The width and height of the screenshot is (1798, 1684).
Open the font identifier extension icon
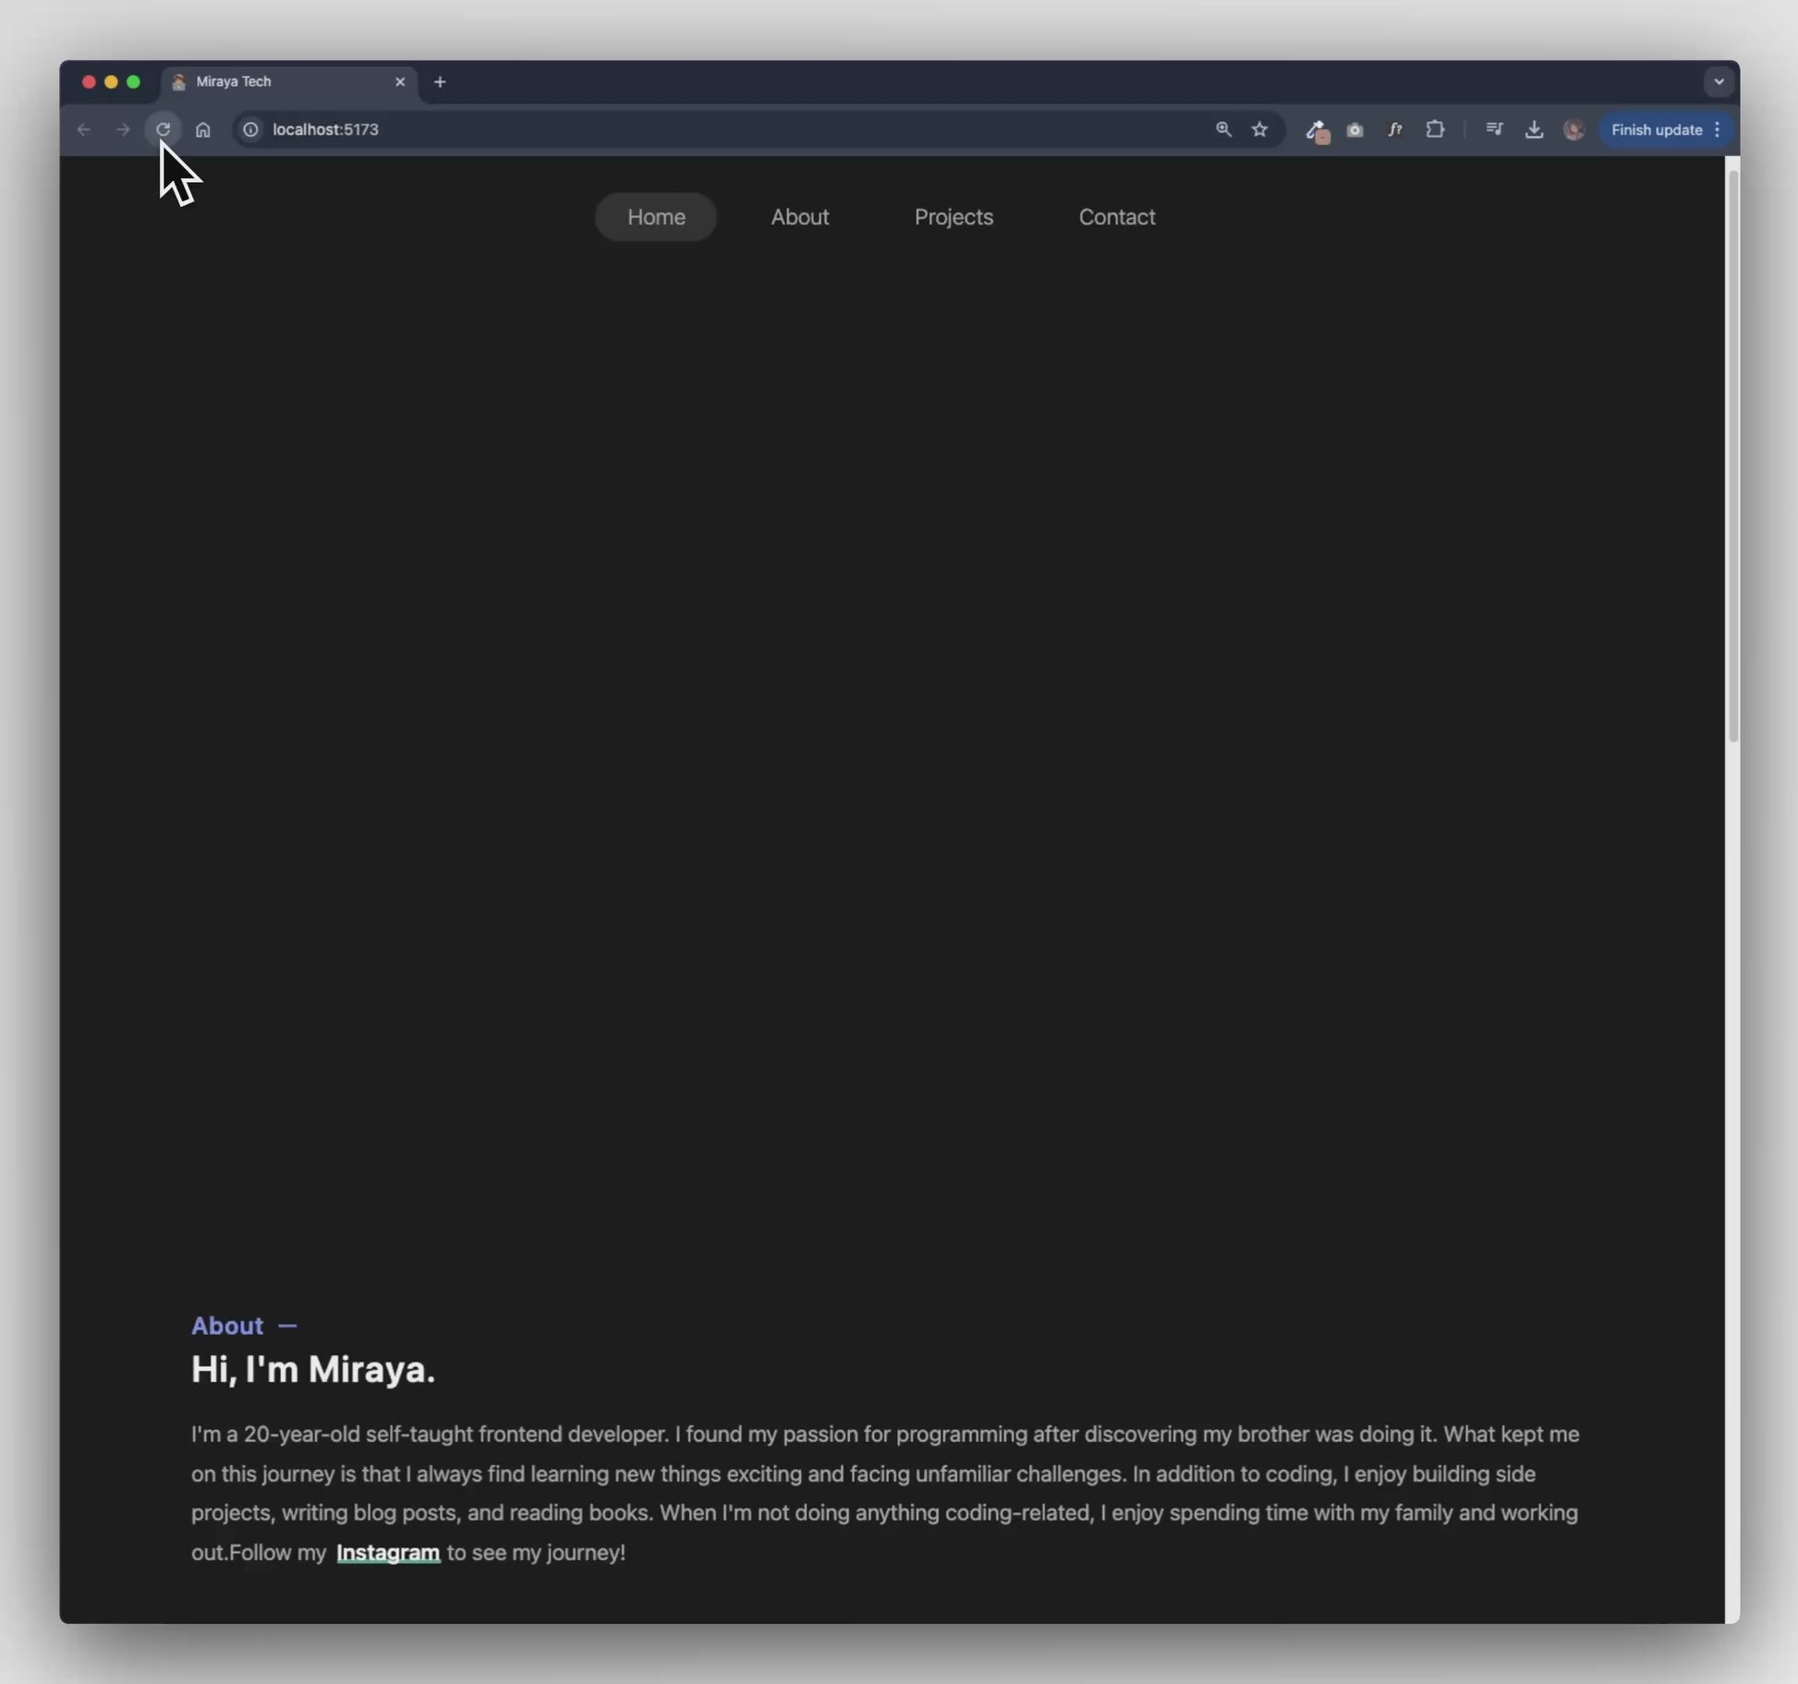coord(1394,129)
